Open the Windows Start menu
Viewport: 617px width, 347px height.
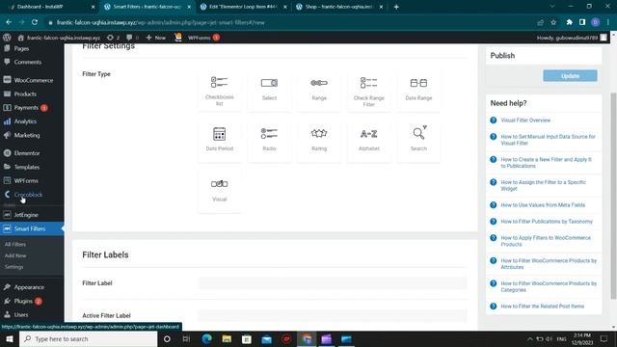point(10,338)
